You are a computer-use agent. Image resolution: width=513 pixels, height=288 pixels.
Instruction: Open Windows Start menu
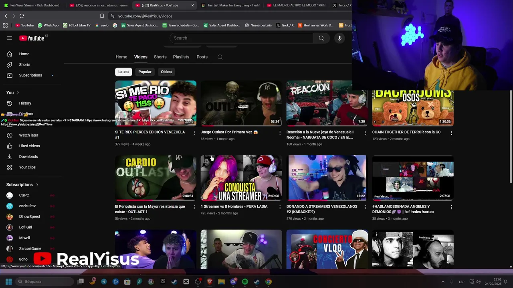pyautogui.click(x=8, y=282)
